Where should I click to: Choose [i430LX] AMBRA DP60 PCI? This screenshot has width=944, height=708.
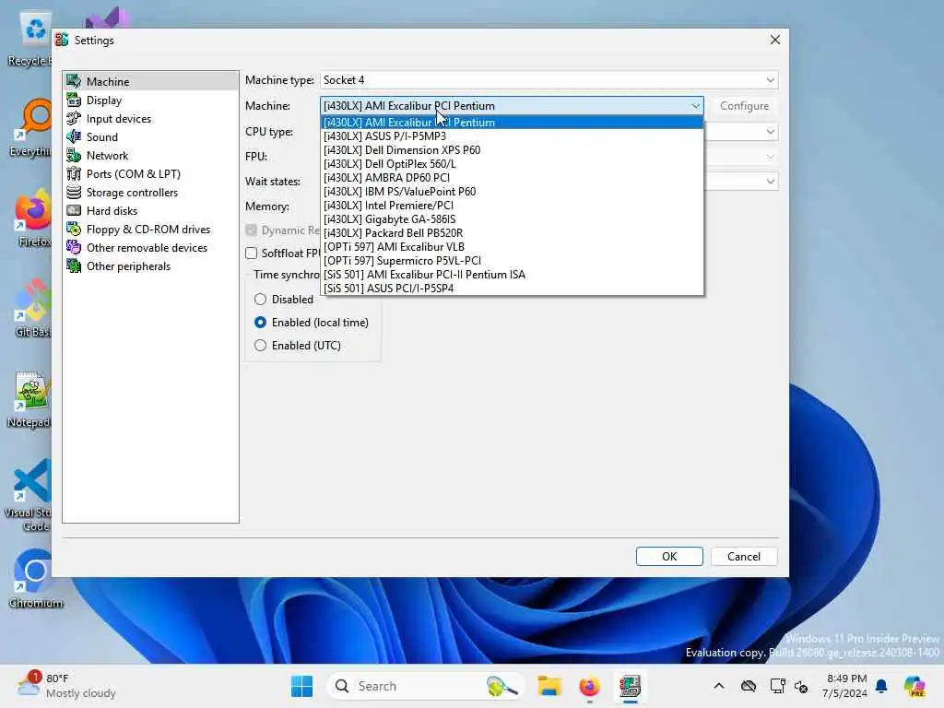tap(512, 178)
